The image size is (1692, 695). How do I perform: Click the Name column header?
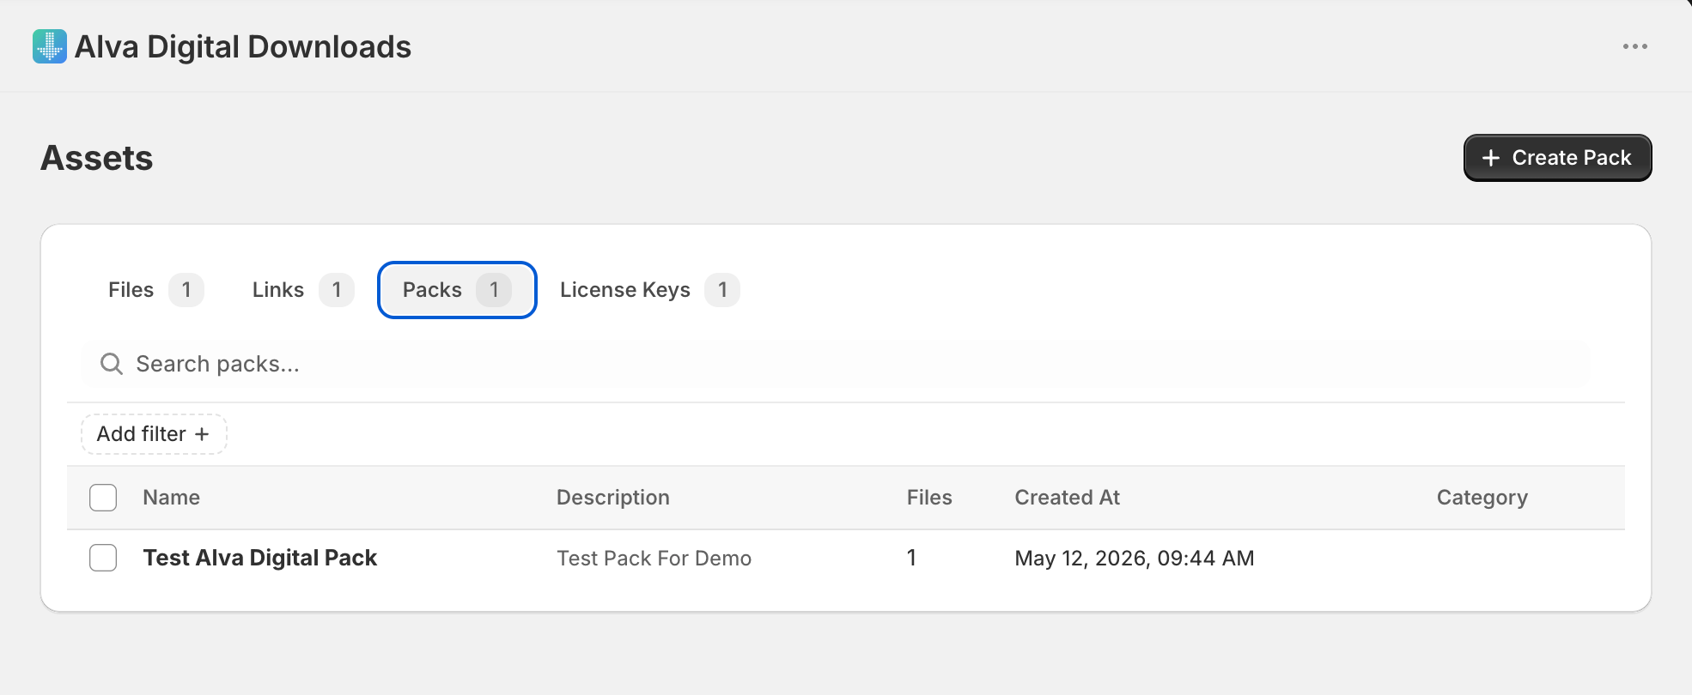pyautogui.click(x=172, y=498)
